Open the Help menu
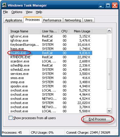The image size is (120, 137). click(x=39, y=12)
